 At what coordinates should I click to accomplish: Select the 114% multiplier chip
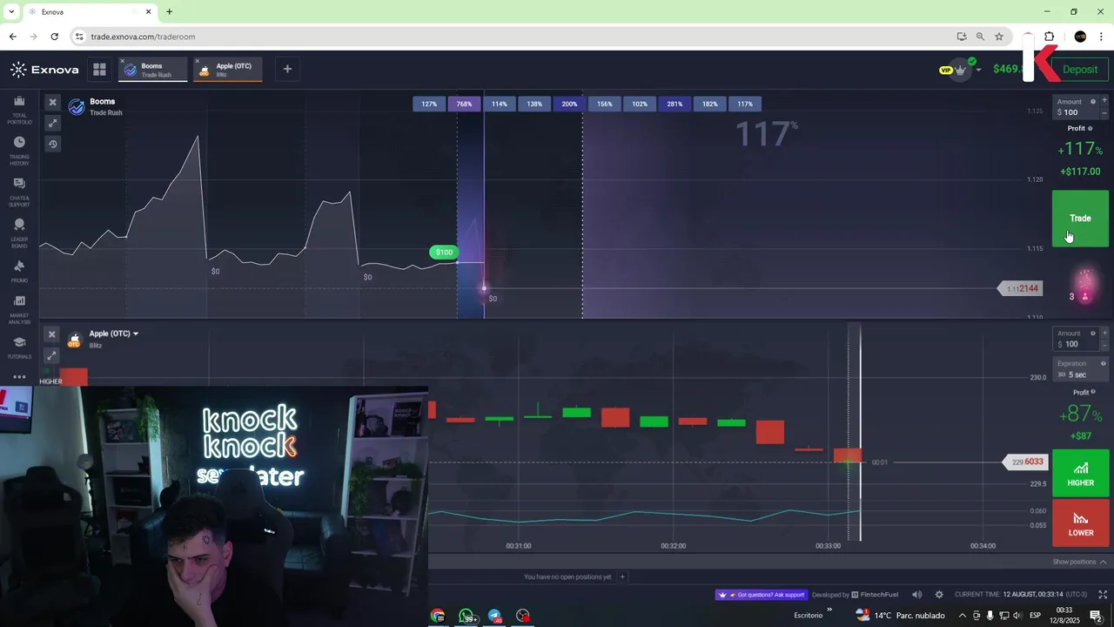click(x=499, y=104)
